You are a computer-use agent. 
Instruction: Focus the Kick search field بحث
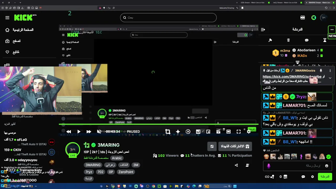click(x=168, y=18)
